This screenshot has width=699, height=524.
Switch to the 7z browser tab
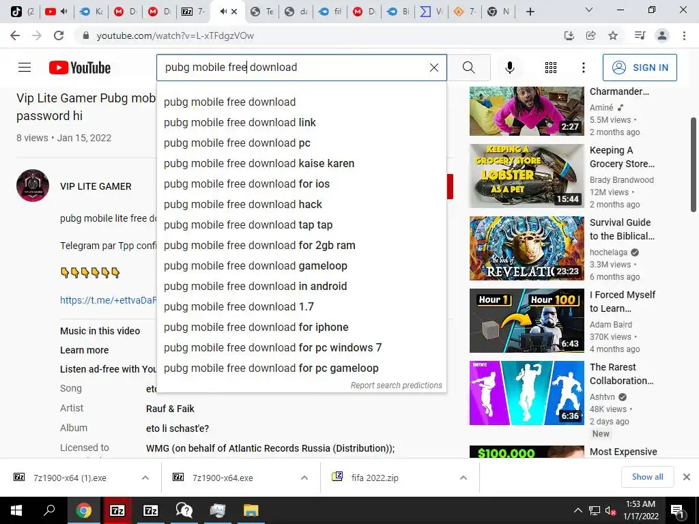(193, 12)
